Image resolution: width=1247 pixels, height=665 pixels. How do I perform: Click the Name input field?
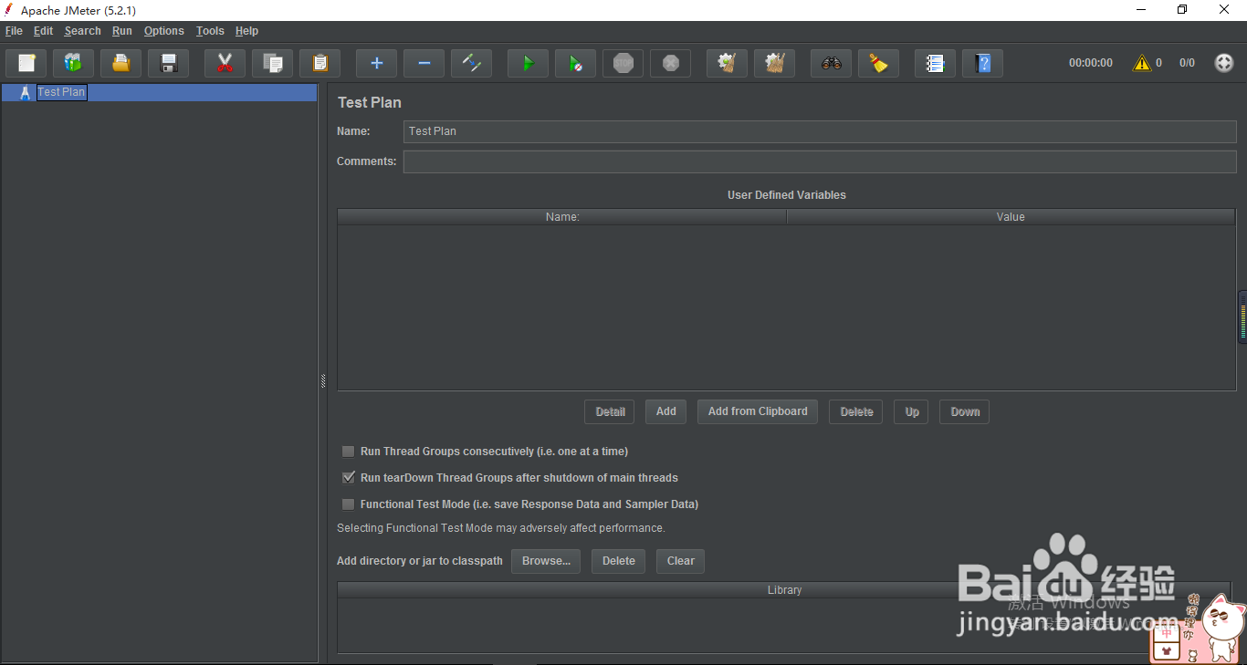820,131
